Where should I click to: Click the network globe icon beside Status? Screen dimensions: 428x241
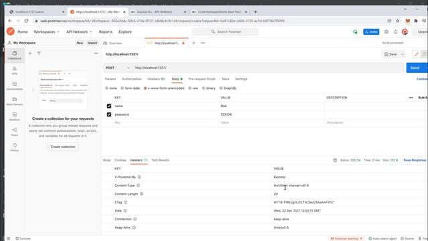pyautogui.click(x=335, y=160)
